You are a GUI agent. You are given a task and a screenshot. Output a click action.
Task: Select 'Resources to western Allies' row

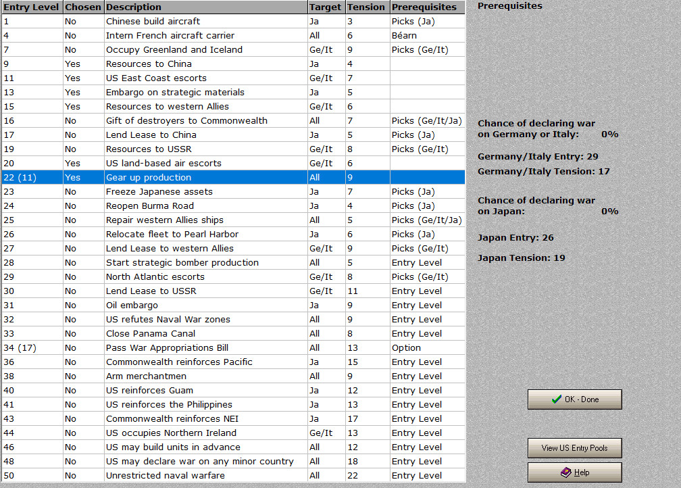233,107
